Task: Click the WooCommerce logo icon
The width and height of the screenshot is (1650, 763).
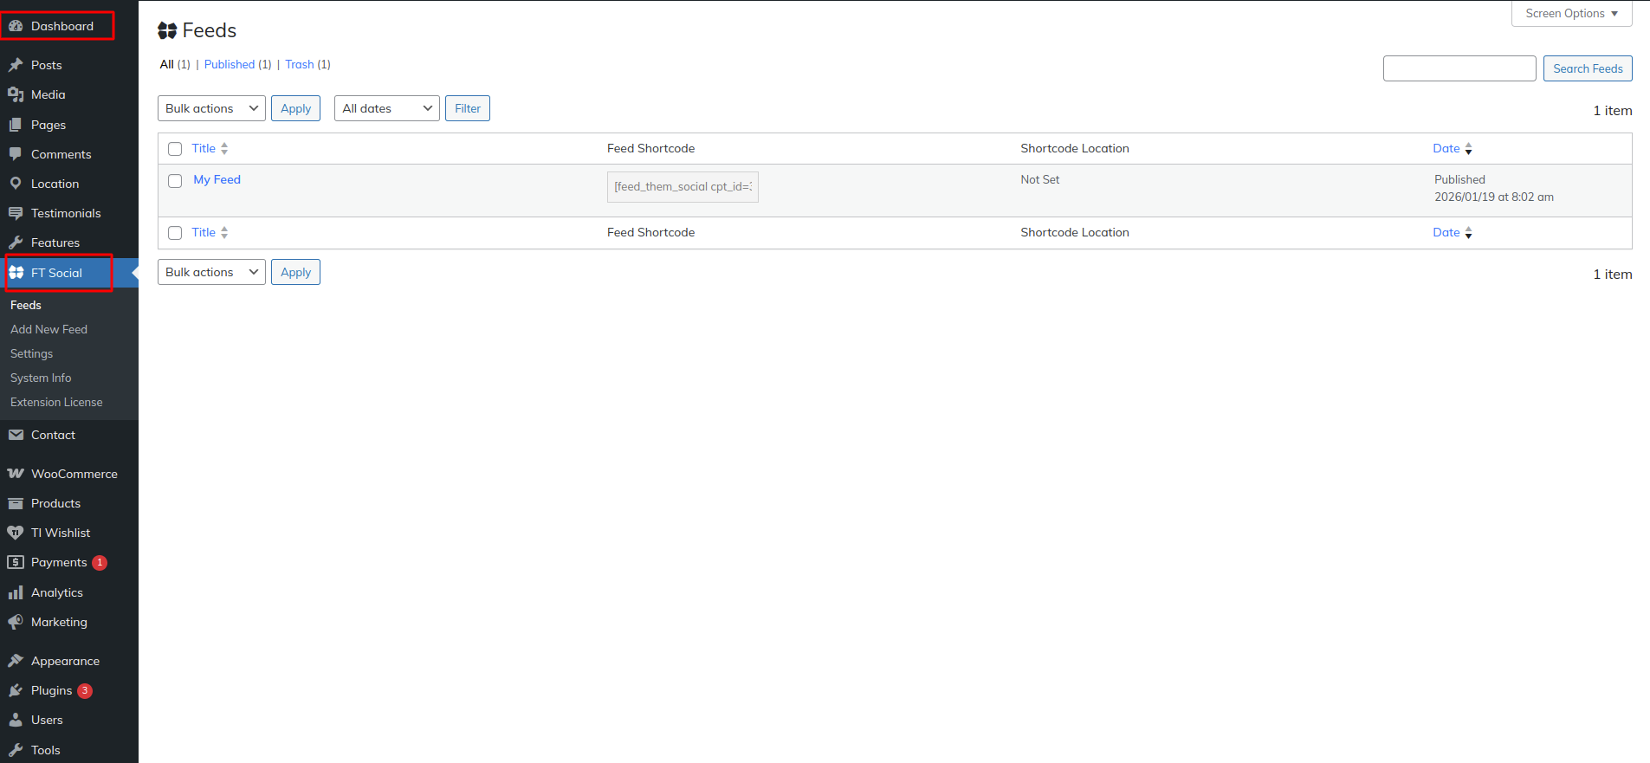Action: pos(16,474)
